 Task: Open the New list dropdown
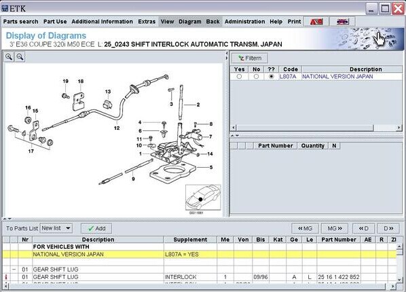56,228
